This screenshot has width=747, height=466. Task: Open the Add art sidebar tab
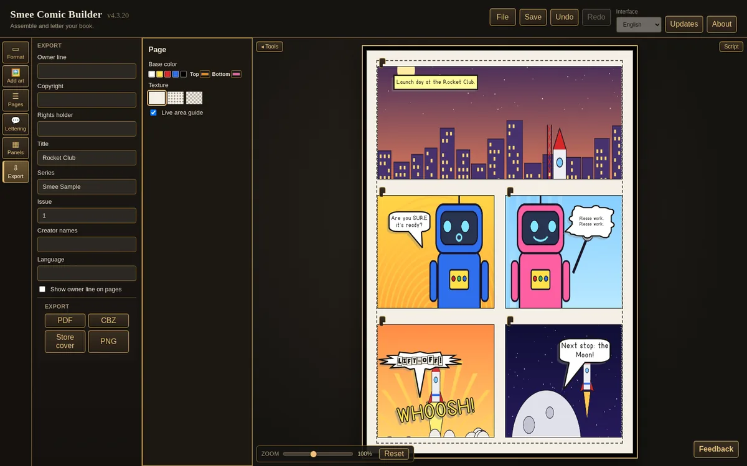point(16,76)
